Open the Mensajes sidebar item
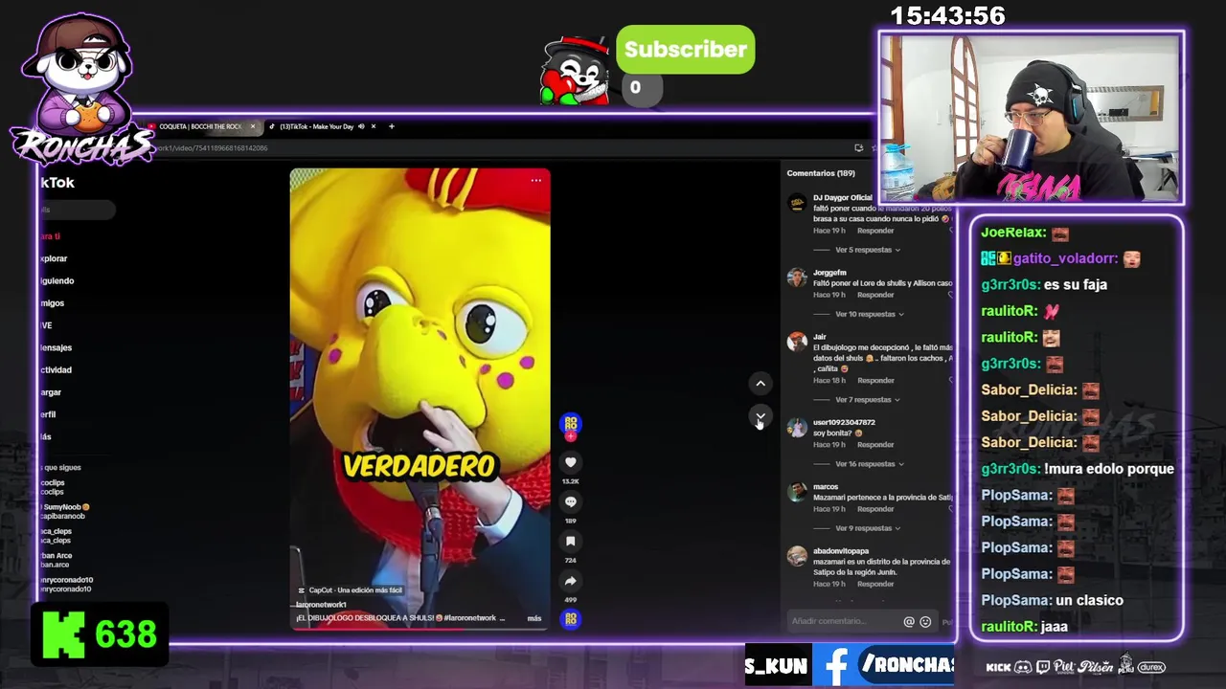 click(x=56, y=347)
